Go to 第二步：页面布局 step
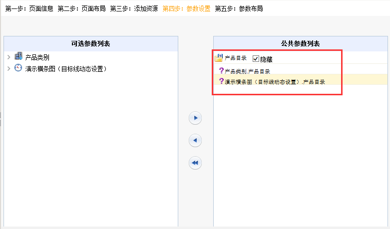390x229 pixels. click(x=81, y=8)
